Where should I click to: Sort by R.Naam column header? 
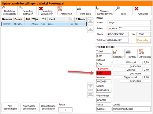coord(80,19)
